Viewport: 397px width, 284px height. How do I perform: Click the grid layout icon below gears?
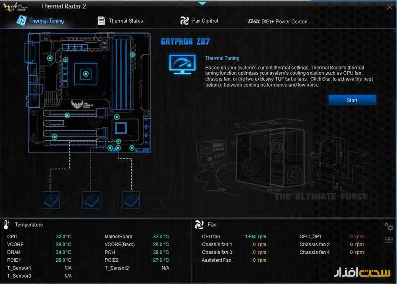389,241
